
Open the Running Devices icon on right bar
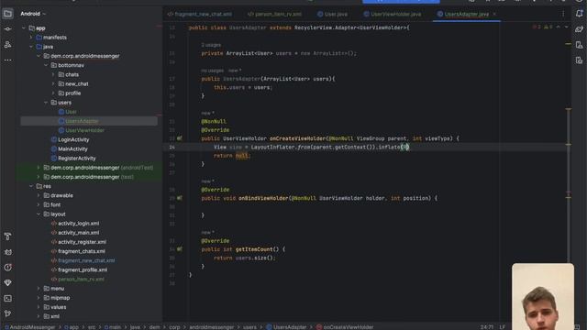[x=579, y=60]
